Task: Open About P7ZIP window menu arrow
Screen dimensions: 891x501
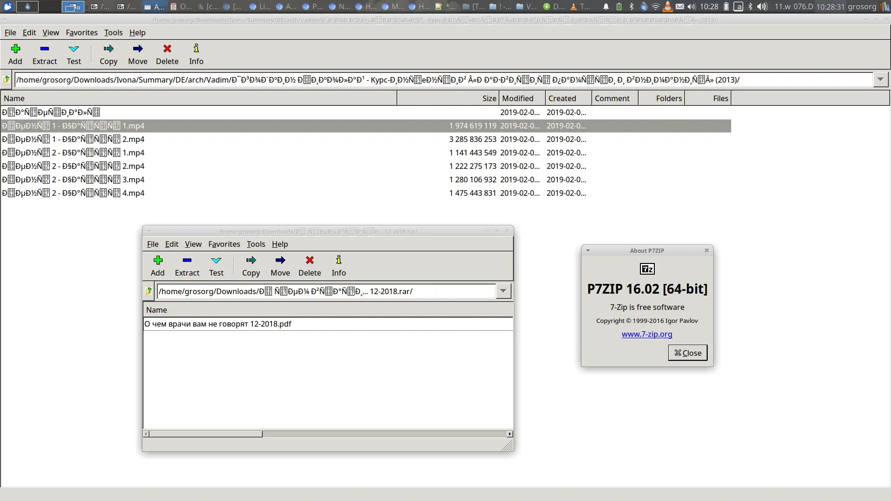Action: (x=588, y=250)
